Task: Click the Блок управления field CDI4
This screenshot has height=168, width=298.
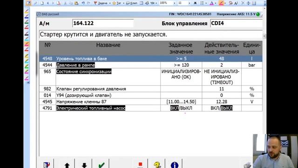Action: (x=237, y=23)
